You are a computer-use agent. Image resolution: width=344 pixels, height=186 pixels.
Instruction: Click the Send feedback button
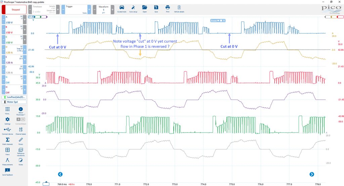pos(7,172)
